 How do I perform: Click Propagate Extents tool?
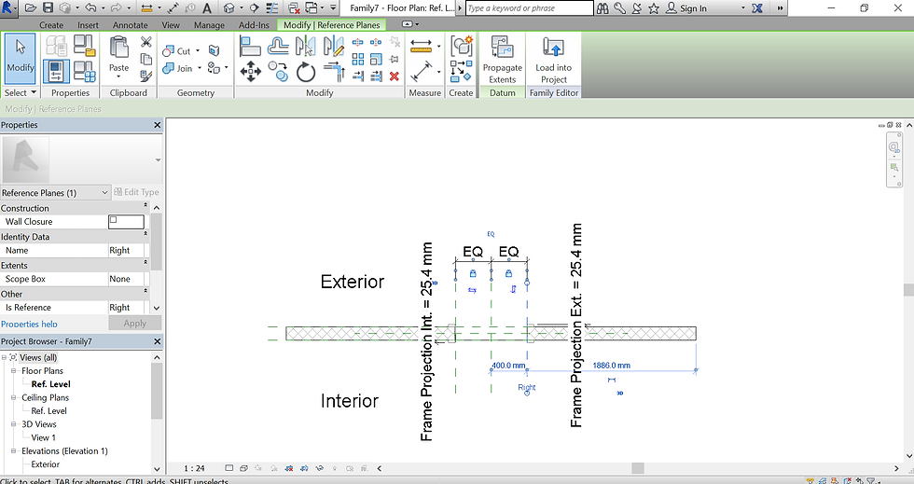pos(503,60)
